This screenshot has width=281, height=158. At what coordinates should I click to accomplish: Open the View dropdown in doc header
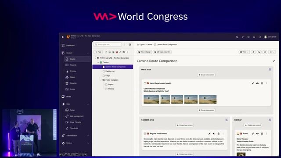click(x=244, y=52)
